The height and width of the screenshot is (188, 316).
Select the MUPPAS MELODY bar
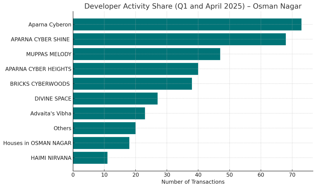click(147, 54)
